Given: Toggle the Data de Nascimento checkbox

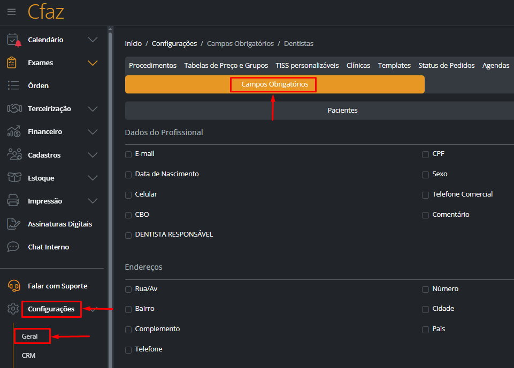Looking at the screenshot, I should click(x=128, y=175).
